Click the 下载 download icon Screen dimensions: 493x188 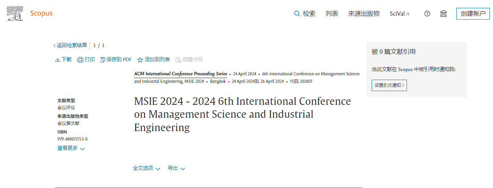pyautogui.click(x=58, y=60)
